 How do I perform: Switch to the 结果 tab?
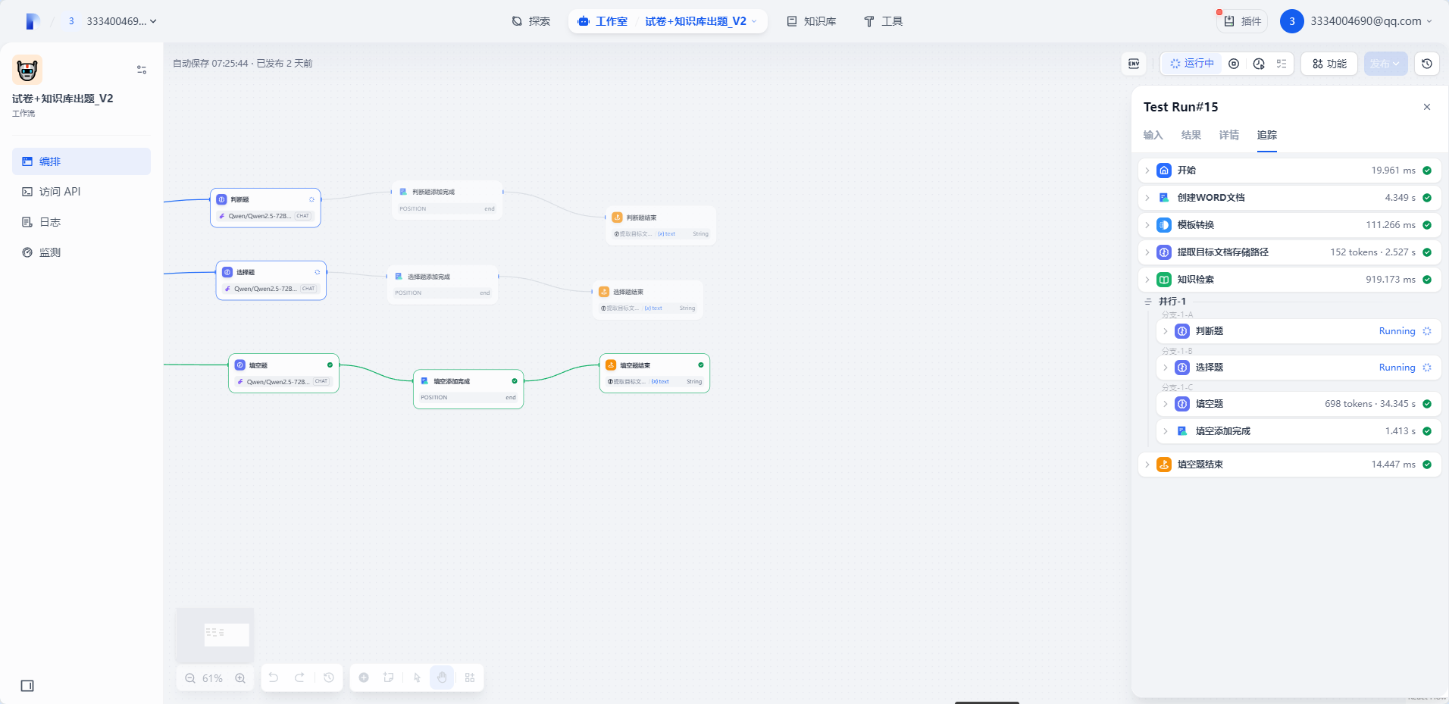click(x=1191, y=135)
